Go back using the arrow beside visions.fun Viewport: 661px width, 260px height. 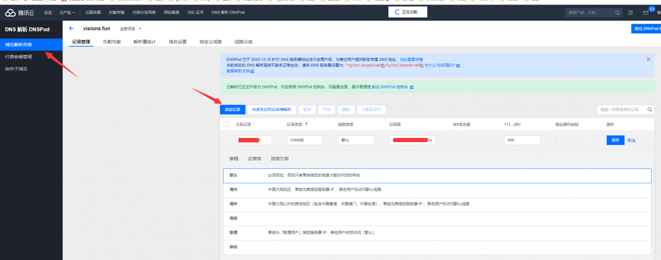[x=71, y=29]
